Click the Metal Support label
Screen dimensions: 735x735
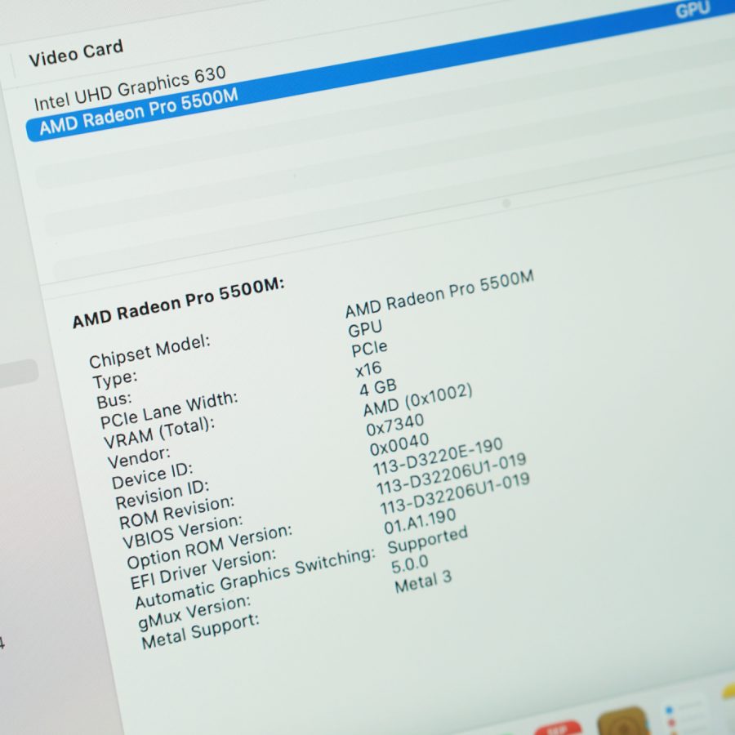click(200, 631)
